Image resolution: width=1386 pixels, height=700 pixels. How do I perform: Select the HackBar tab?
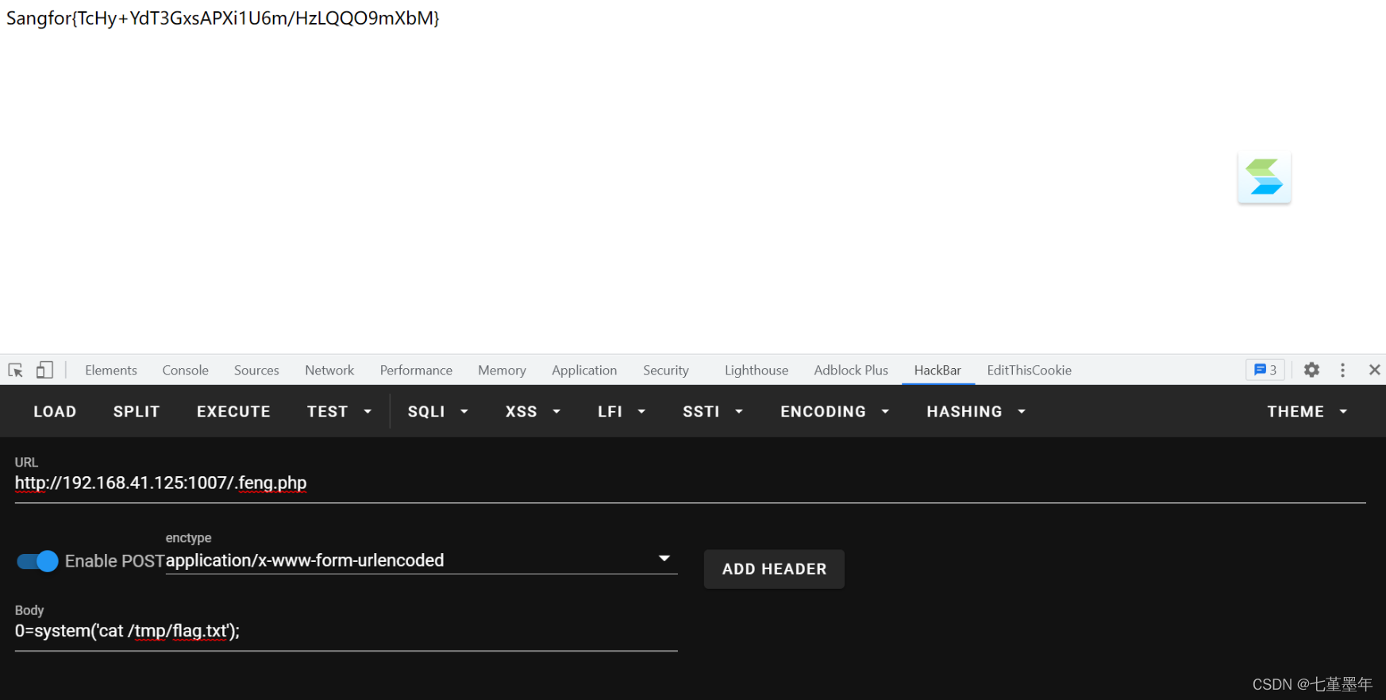937,370
